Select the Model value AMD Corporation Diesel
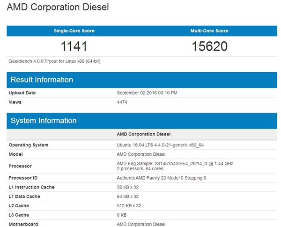Image resolution: width=281 pixels, height=227 pixels. 141,154
